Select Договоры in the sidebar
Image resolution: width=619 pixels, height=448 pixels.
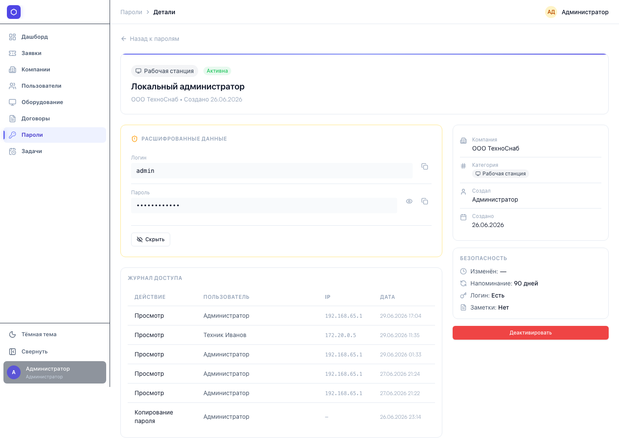click(55, 119)
